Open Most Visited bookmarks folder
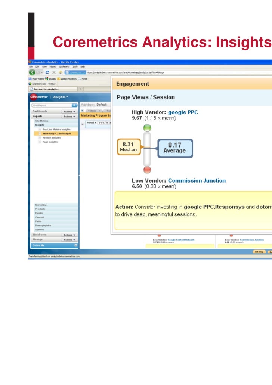This screenshot has height=385, width=272. pos(36,79)
